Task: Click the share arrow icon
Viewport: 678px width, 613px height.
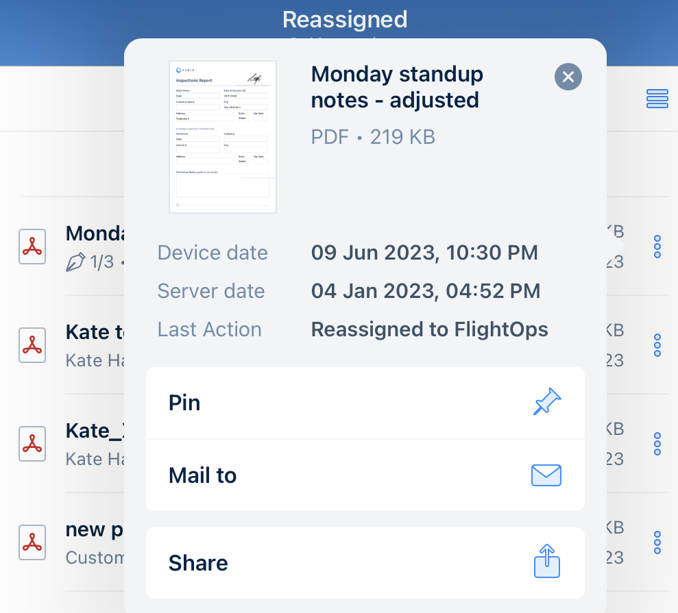Action: coord(546,562)
